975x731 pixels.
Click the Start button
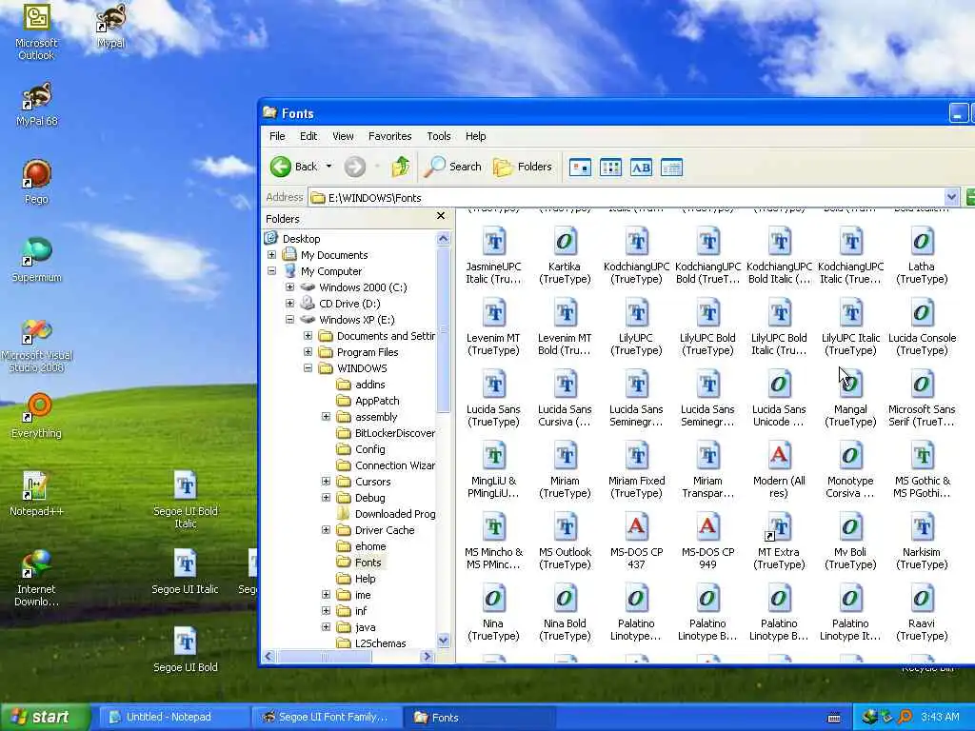coord(46,718)
